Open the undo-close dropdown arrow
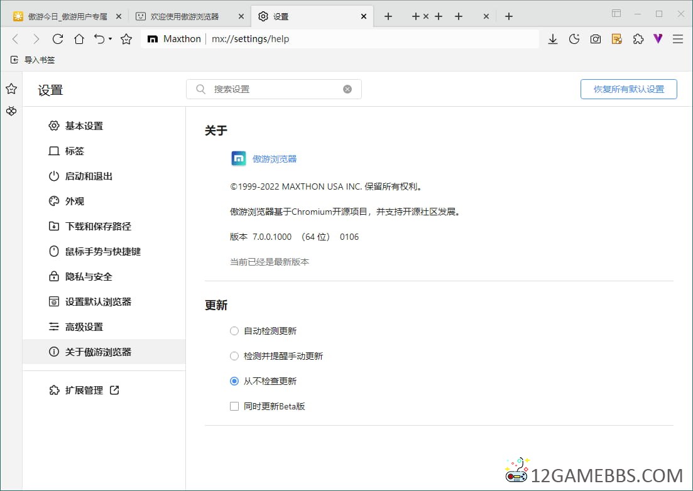Image resolution: width=693 pixels, height=491 pixels. (x=110, y=39)
